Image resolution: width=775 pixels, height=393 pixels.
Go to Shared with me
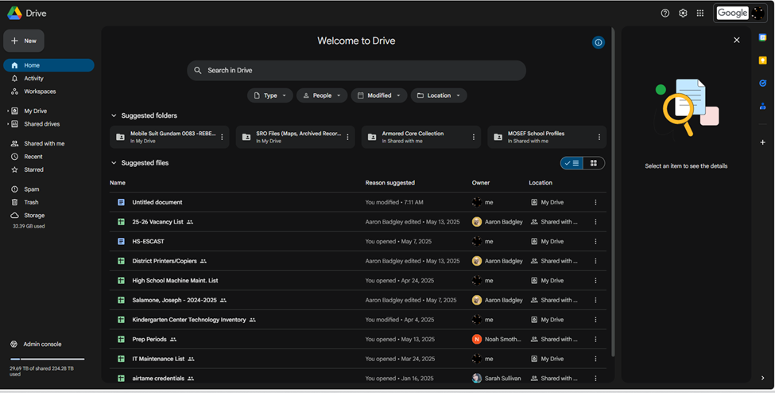click(x=44, y=143)
